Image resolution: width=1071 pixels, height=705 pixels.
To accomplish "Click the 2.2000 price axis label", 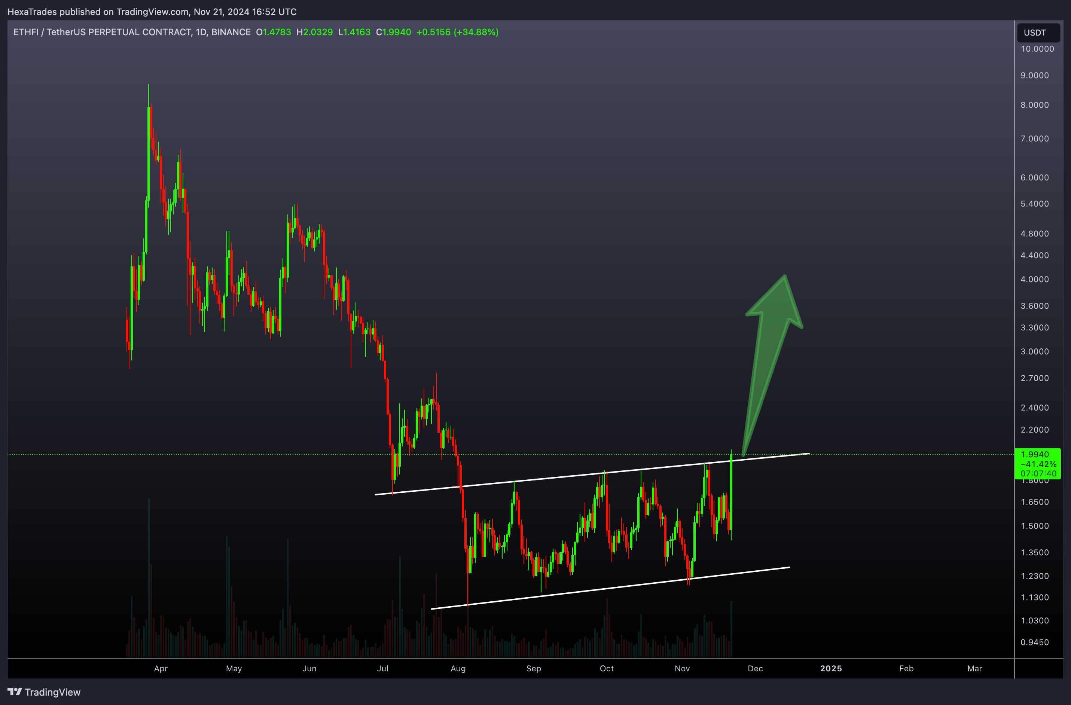I will [x=1035, y=430].
